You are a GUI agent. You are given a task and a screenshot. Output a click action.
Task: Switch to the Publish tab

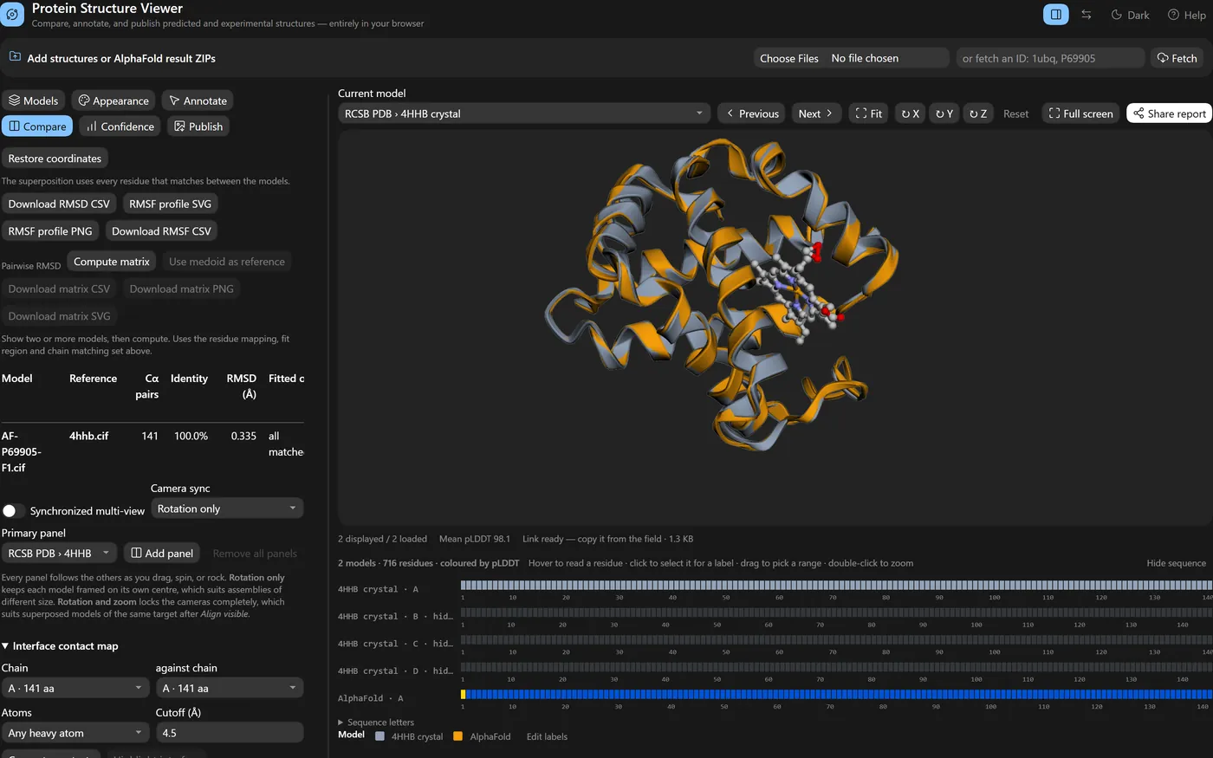click(x=198, y=126)
